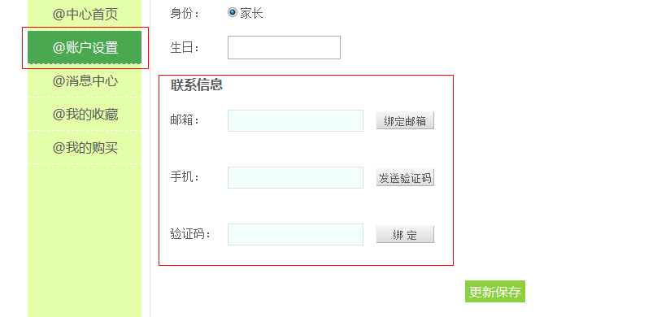Open @我的购买 in the sidebar
The height and width of the screenshot is (317, 657).
(85, 147)
